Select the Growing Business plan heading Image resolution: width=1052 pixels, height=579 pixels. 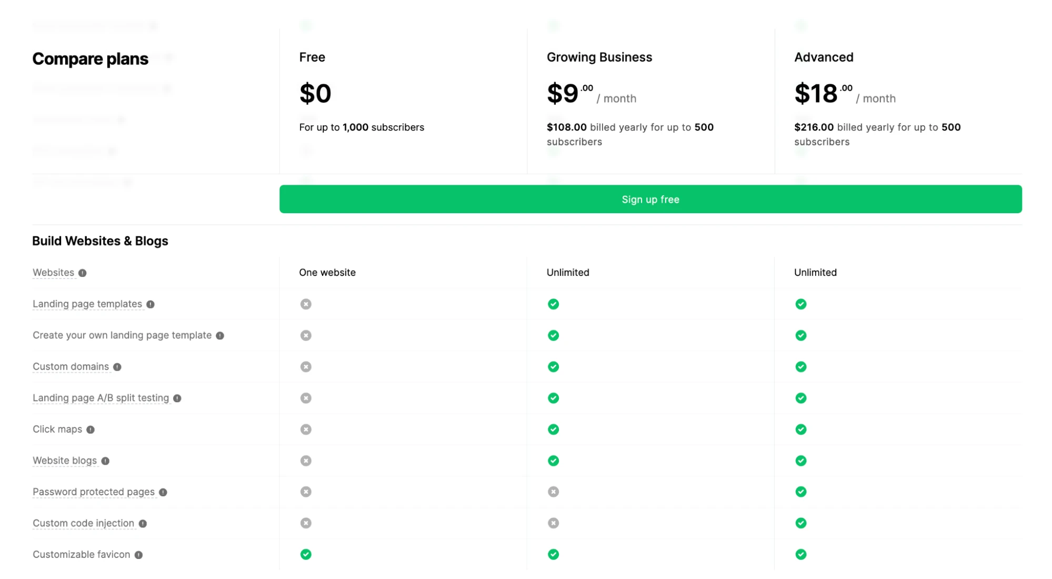(599, 57)
